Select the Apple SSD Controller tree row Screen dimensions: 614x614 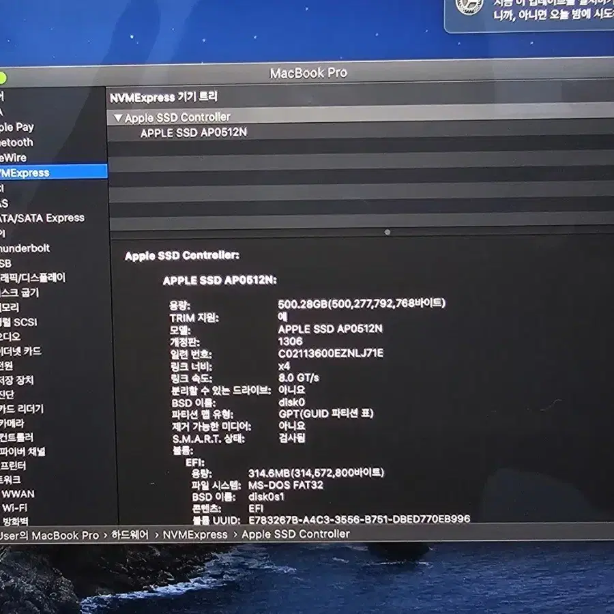[360, 116]
